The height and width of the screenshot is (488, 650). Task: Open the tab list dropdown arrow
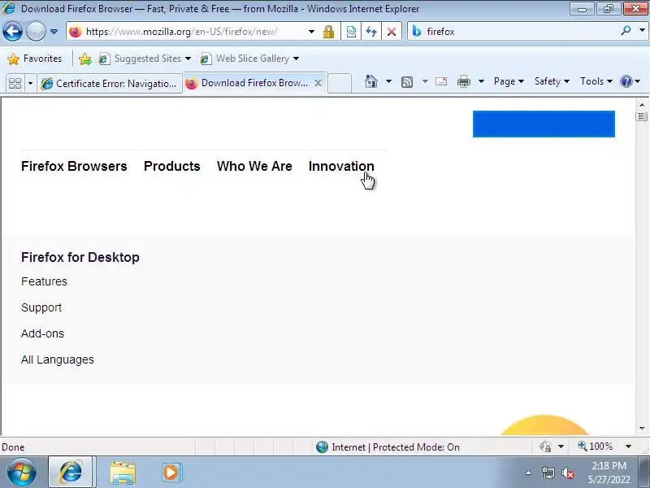tap(30, 84)
